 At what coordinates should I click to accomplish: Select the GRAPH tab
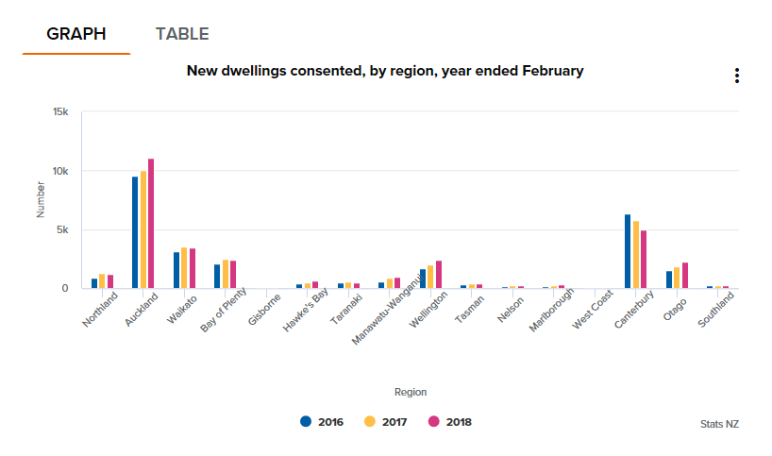(76, 34)
